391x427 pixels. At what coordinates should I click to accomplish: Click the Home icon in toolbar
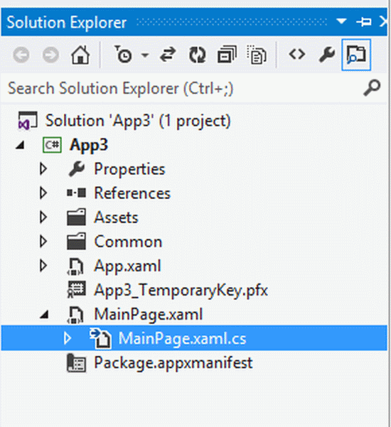80,55
